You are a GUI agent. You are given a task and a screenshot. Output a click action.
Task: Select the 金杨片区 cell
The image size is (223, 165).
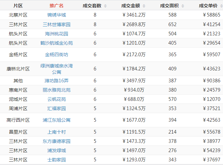coord(18,55)
